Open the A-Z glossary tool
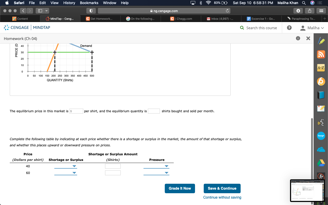The image size is (328, 205). (x=321, y=68)
